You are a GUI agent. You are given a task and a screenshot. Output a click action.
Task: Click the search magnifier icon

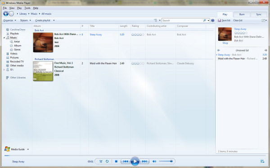point(204,21)
